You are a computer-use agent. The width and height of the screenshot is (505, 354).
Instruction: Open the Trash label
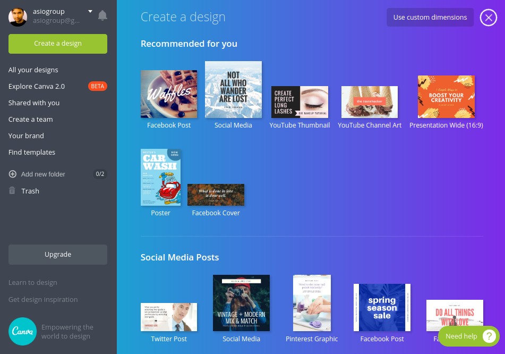click(x=30, y=191)
